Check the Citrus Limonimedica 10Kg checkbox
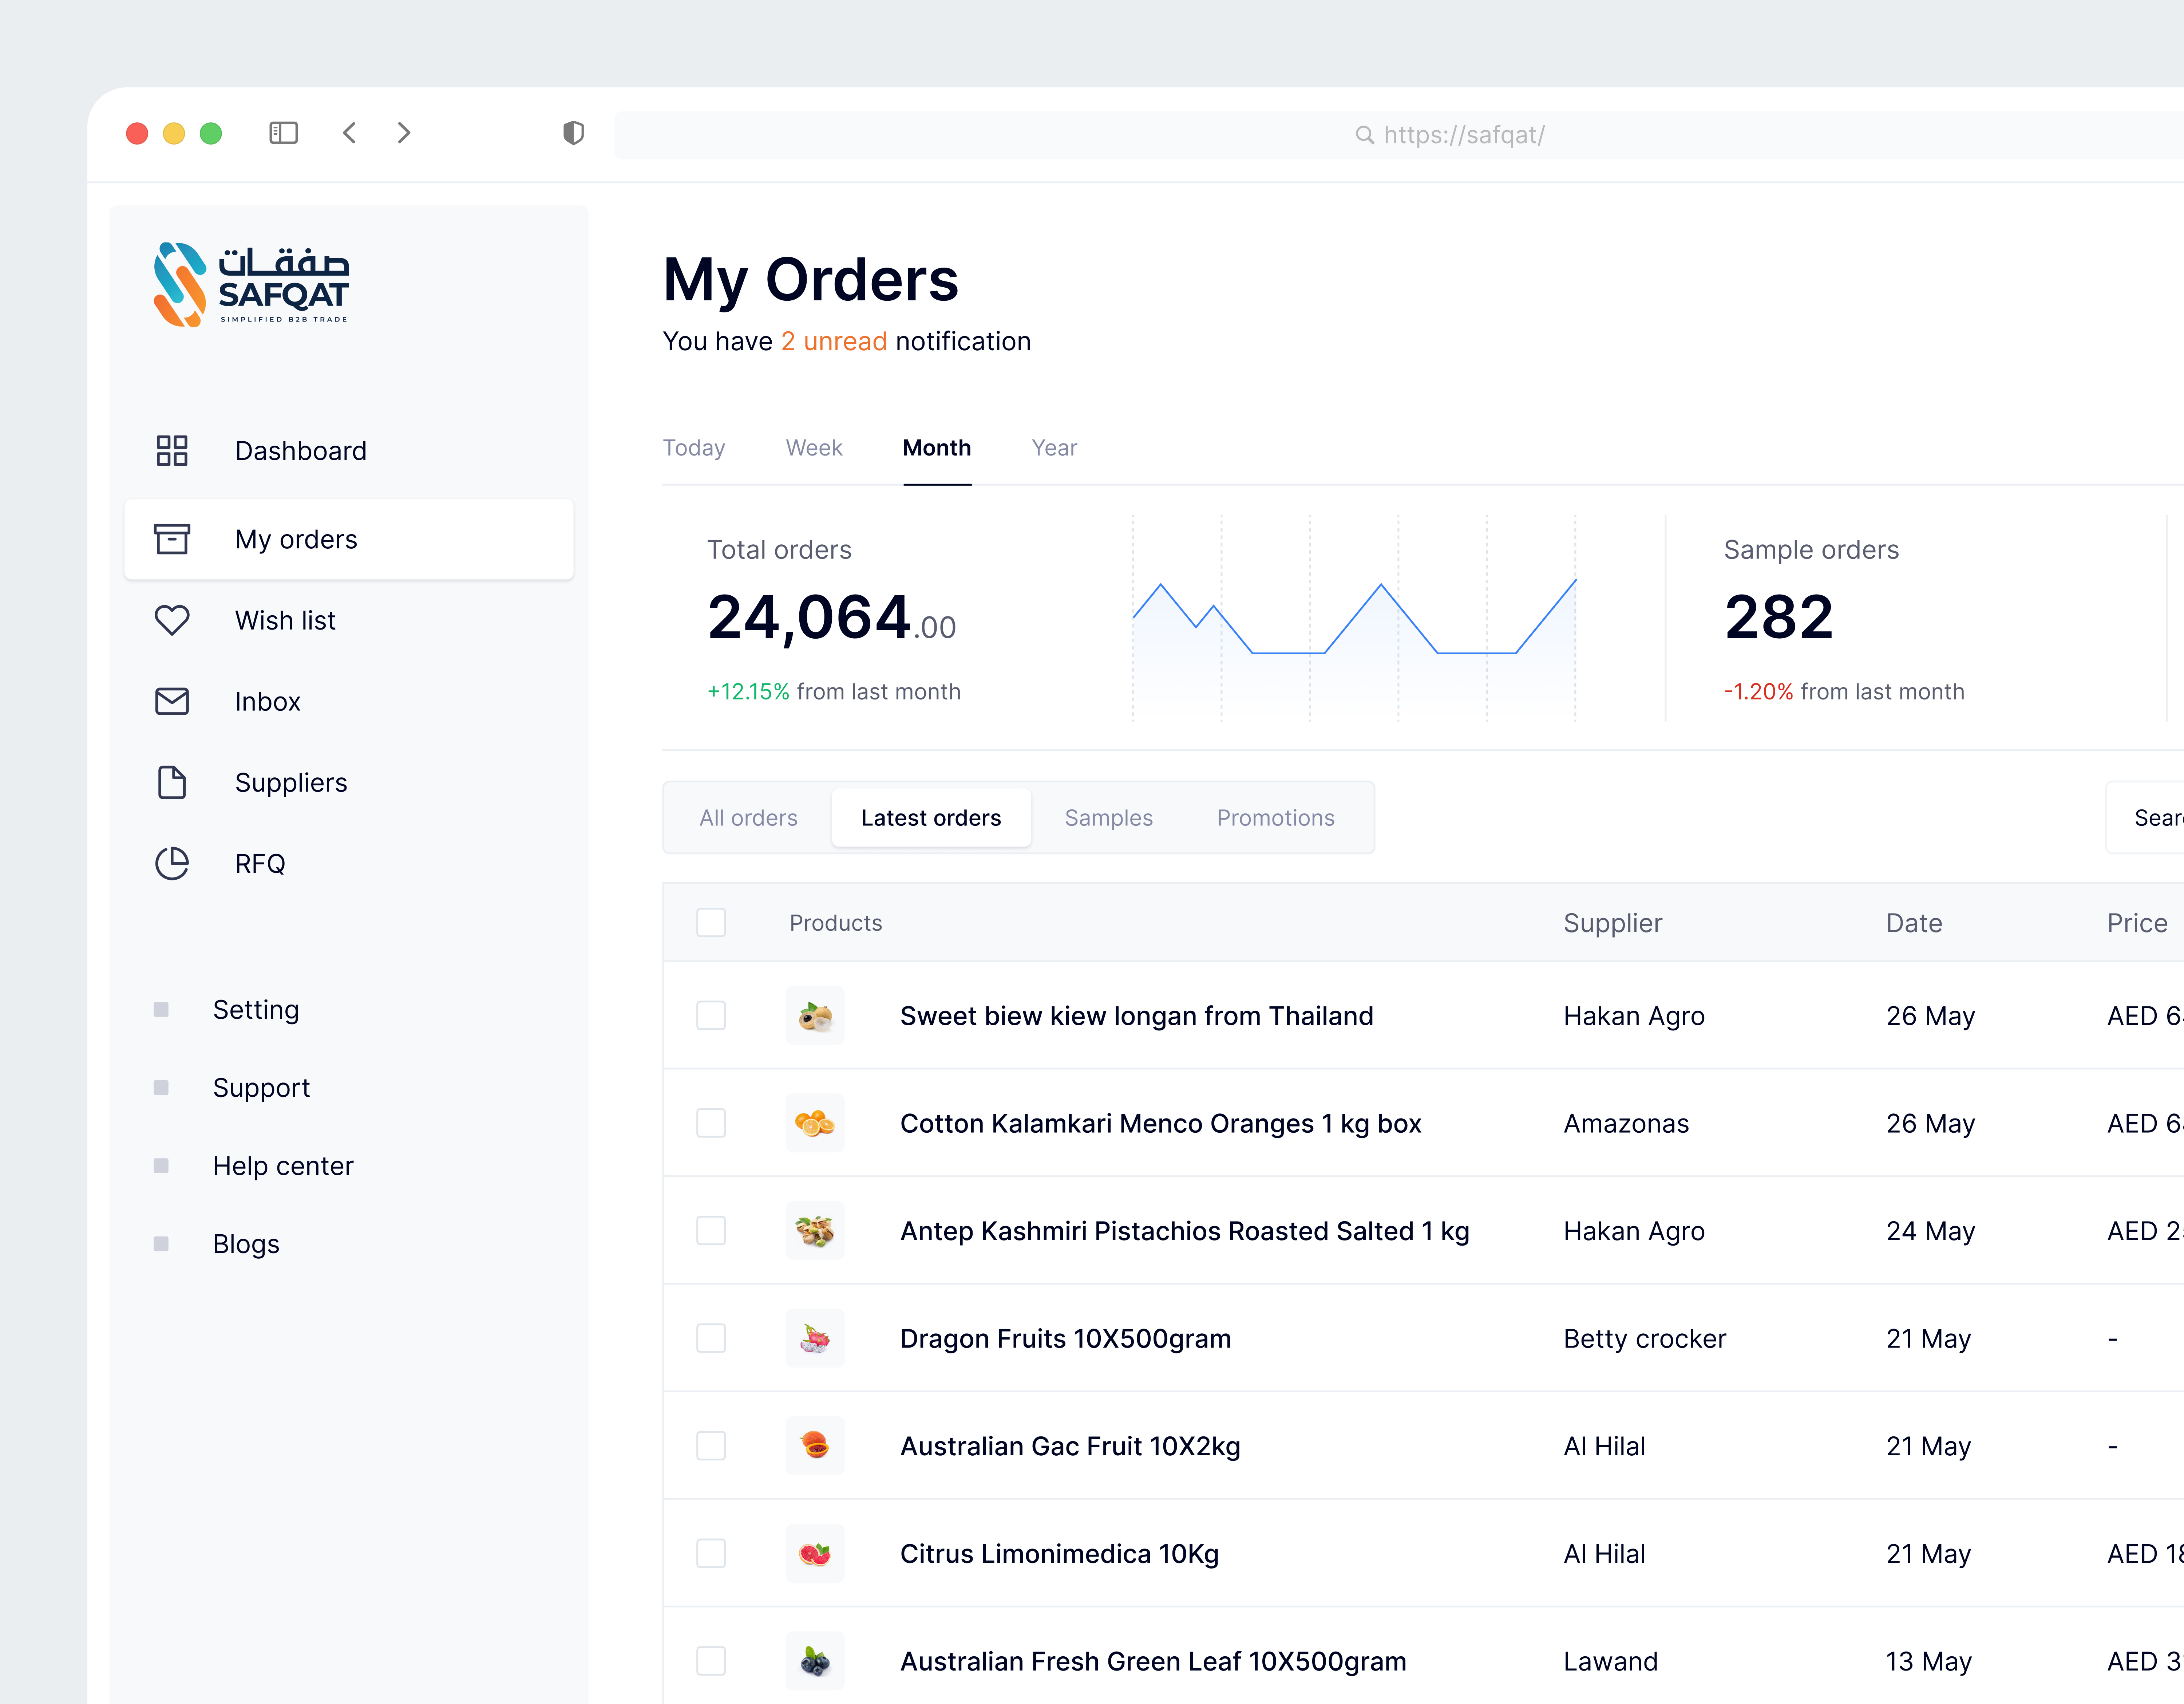 pyautogui.click(x=711, y=1553)
